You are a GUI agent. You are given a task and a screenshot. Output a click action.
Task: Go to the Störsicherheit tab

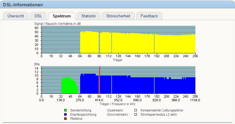[118, 16]
